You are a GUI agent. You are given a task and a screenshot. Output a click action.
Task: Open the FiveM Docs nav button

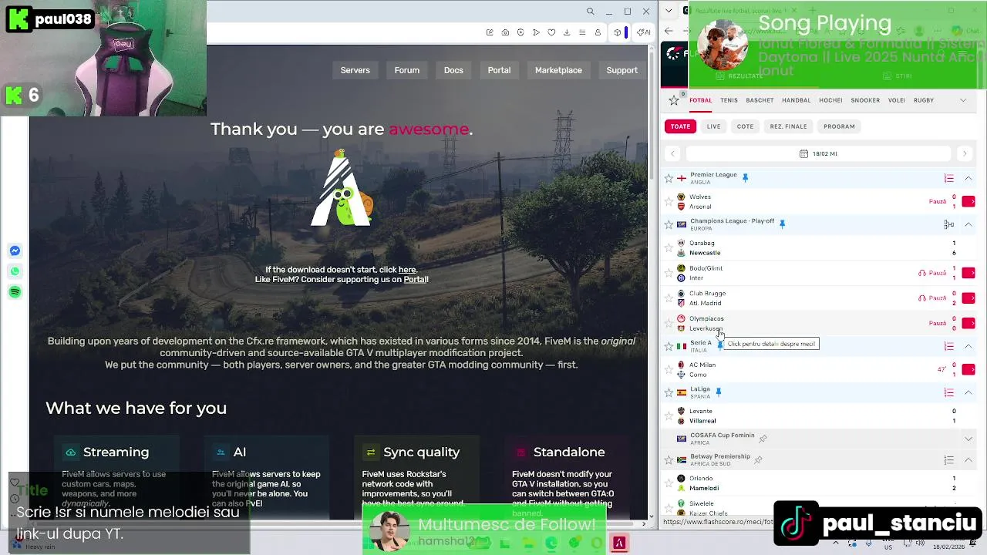click(x=453, y=70)
